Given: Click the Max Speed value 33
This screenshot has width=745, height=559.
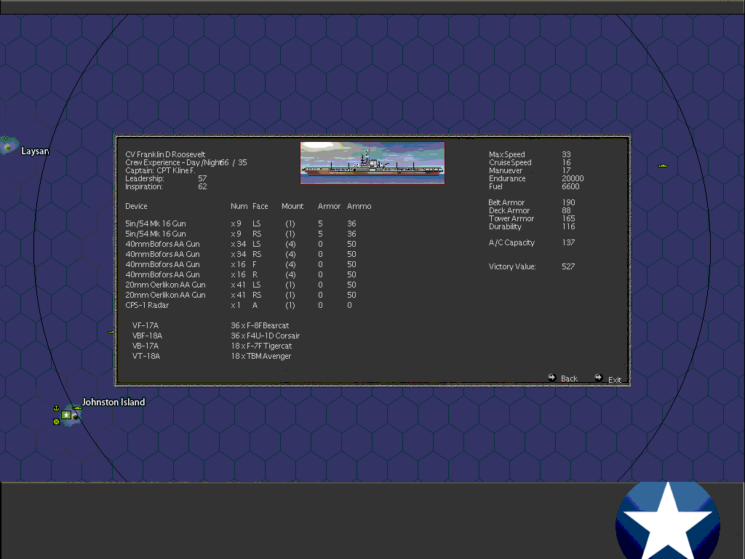Looking at the screenshot, I should pyautogui.click(x=566, y=154).
